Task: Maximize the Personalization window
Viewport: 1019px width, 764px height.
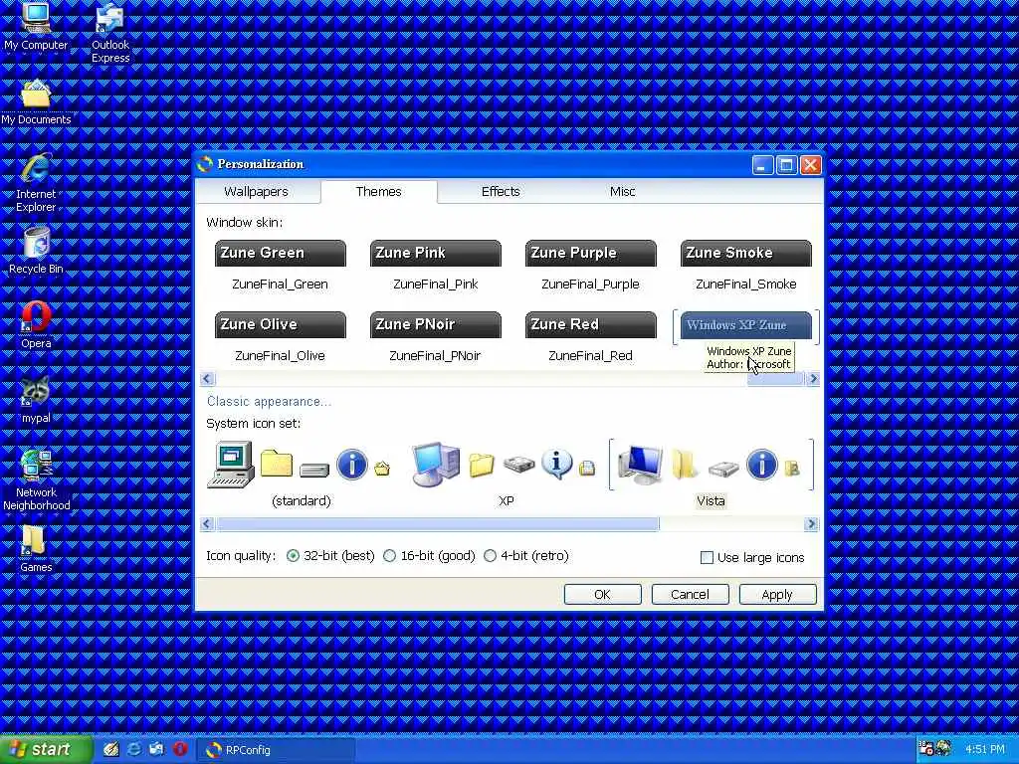Action: [786, 165]
